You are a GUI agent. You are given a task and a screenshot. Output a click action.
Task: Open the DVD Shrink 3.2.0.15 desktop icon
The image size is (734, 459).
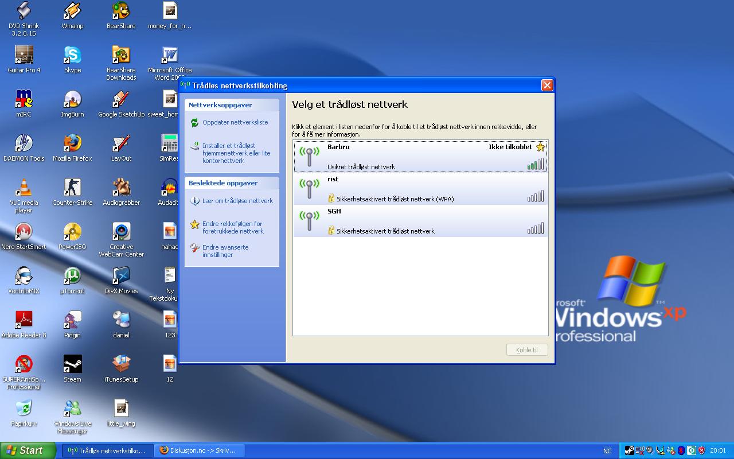(24, 19)
